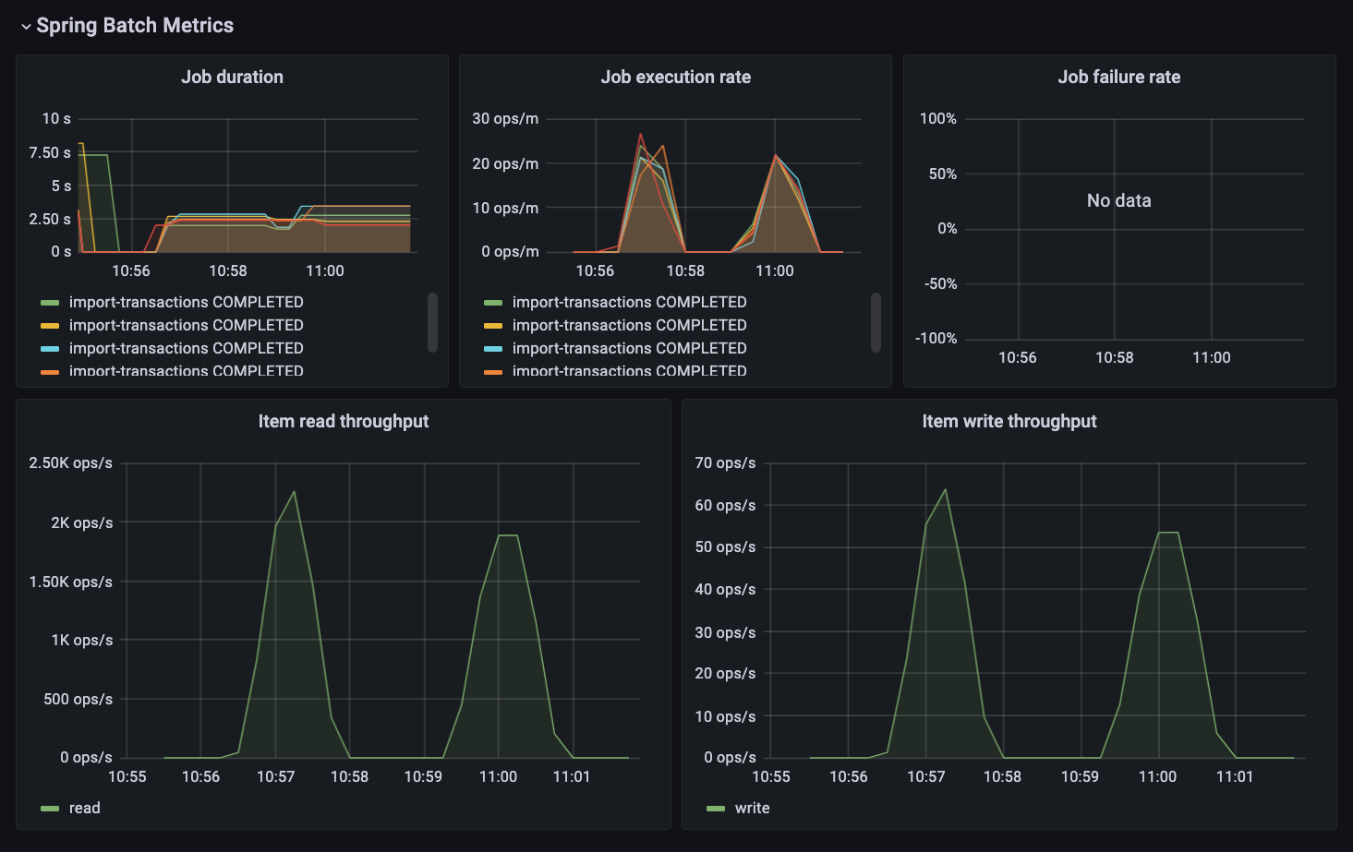The width and height of the screenshot is (1353, 852).
Task: Click the 40 ops/s axis label
Action: pyautogui.click(x=725, y=589)
